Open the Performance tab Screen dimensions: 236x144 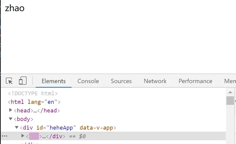(x=195, y=81)
